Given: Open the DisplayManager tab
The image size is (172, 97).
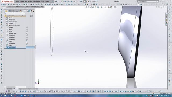Looking at the screenshot, I should point(20,11).
